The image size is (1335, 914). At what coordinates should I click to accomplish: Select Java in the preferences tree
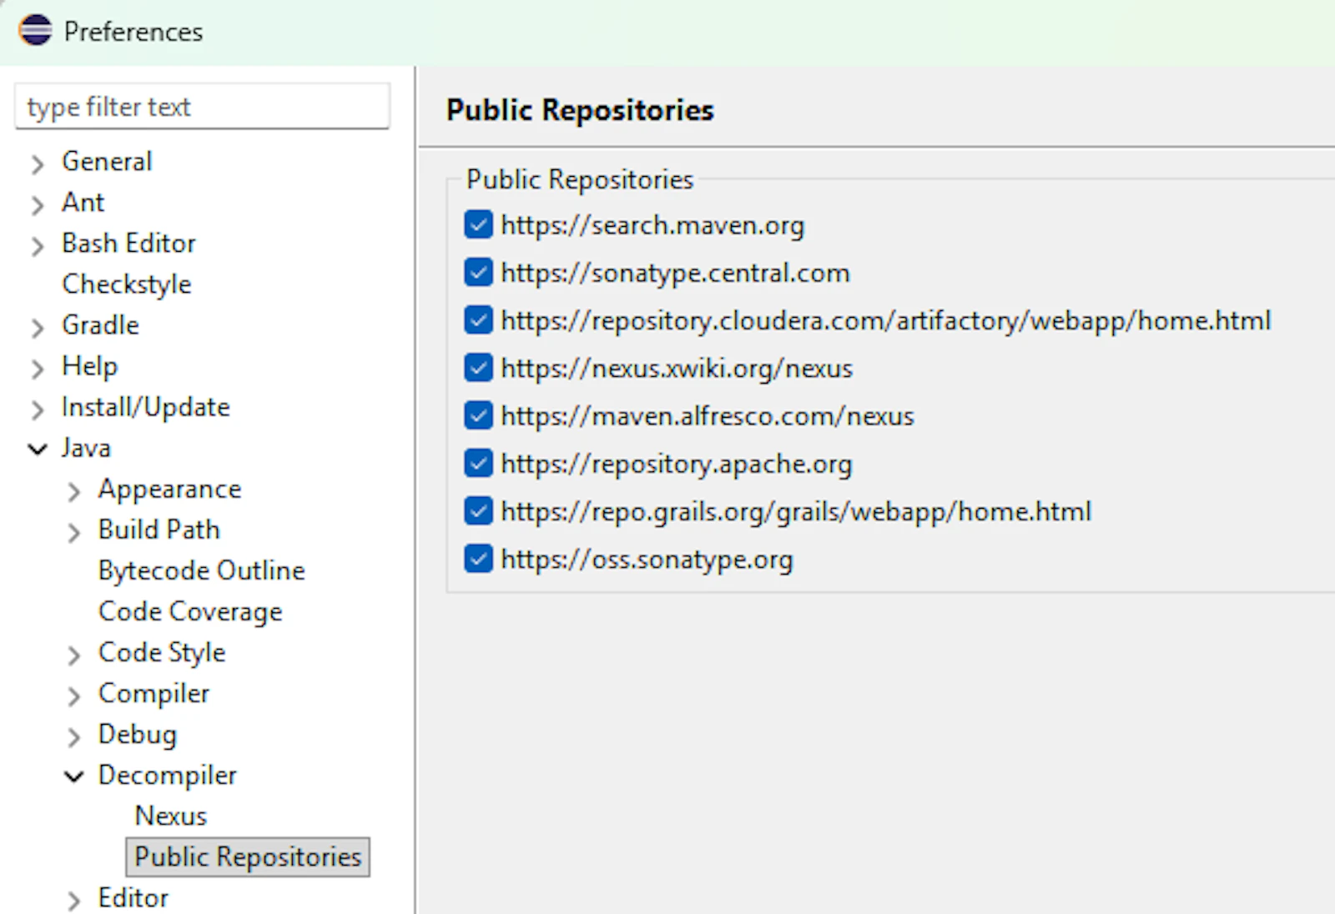86,447
